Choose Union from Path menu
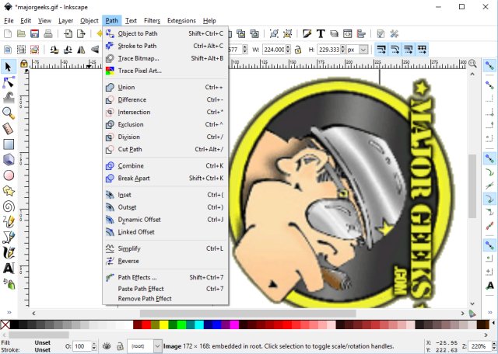This screenshot has width=498, height=354. click(165, 87)
